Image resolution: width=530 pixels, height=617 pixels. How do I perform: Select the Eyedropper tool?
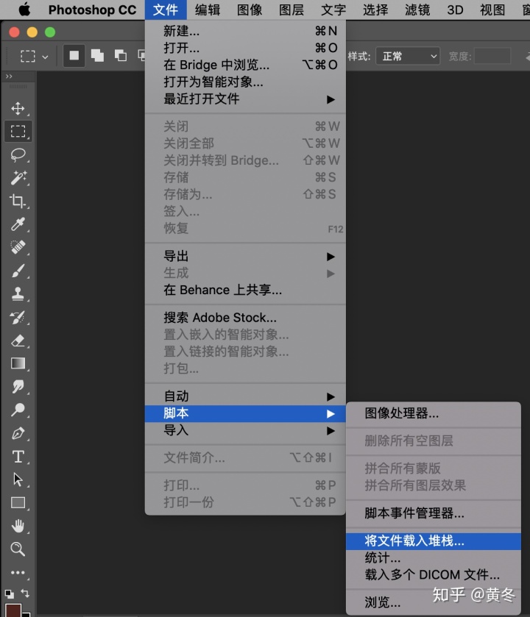(18, 224)
